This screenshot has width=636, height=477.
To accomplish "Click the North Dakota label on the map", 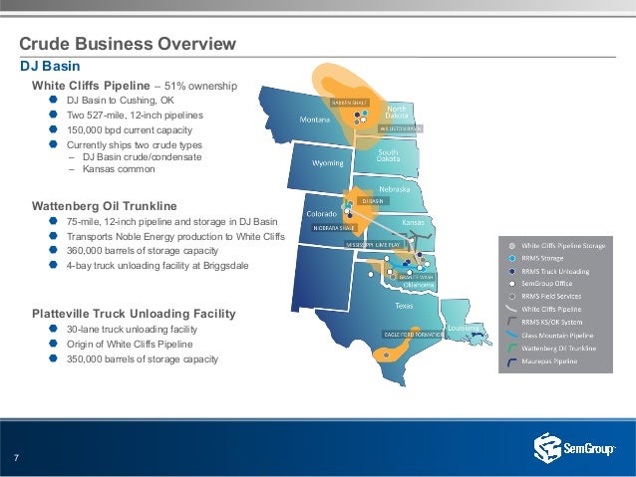I will 397,112.
